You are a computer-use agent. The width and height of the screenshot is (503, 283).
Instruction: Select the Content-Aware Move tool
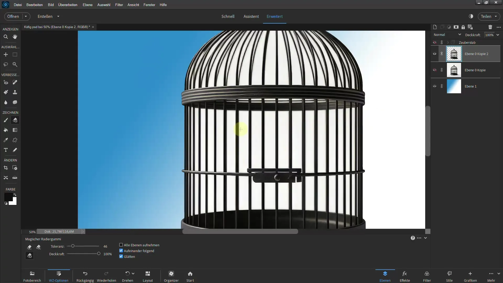coord(6,178)
